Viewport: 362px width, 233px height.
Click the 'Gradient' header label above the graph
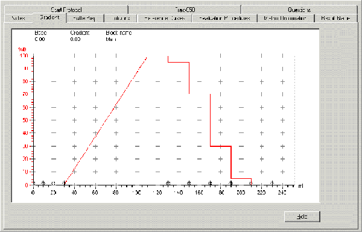80,33
